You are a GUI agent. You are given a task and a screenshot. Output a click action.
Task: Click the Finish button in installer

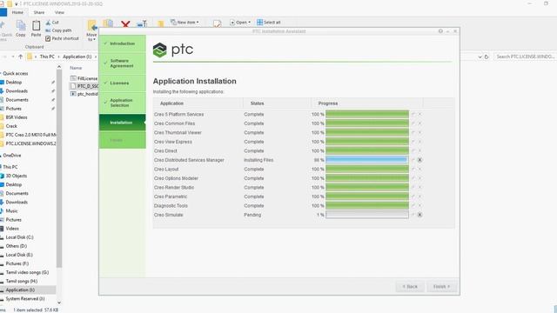(x=441, y=286)
